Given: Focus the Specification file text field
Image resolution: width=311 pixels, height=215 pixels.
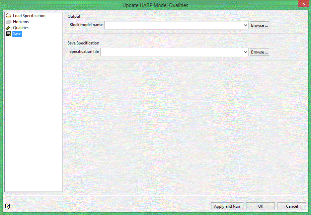Looking at the screenshot, I should (172, 52).
